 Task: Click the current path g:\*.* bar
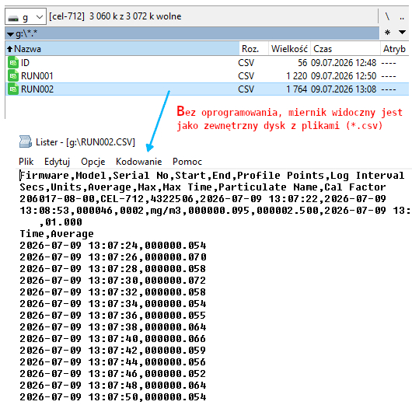[192, 33]
